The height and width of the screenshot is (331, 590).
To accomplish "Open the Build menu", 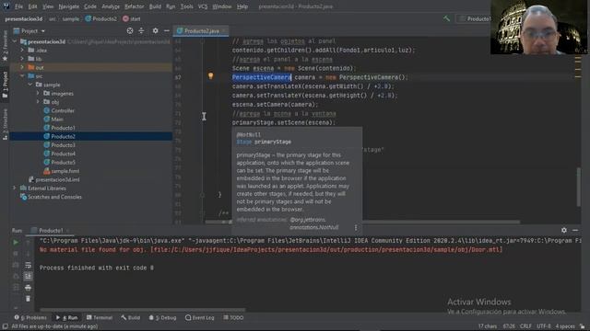I will pos(155,6).
